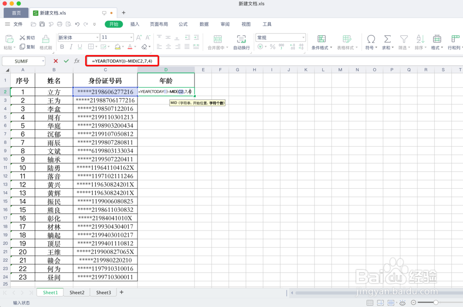Click the 格式 format icon

(x=437, y=39)
